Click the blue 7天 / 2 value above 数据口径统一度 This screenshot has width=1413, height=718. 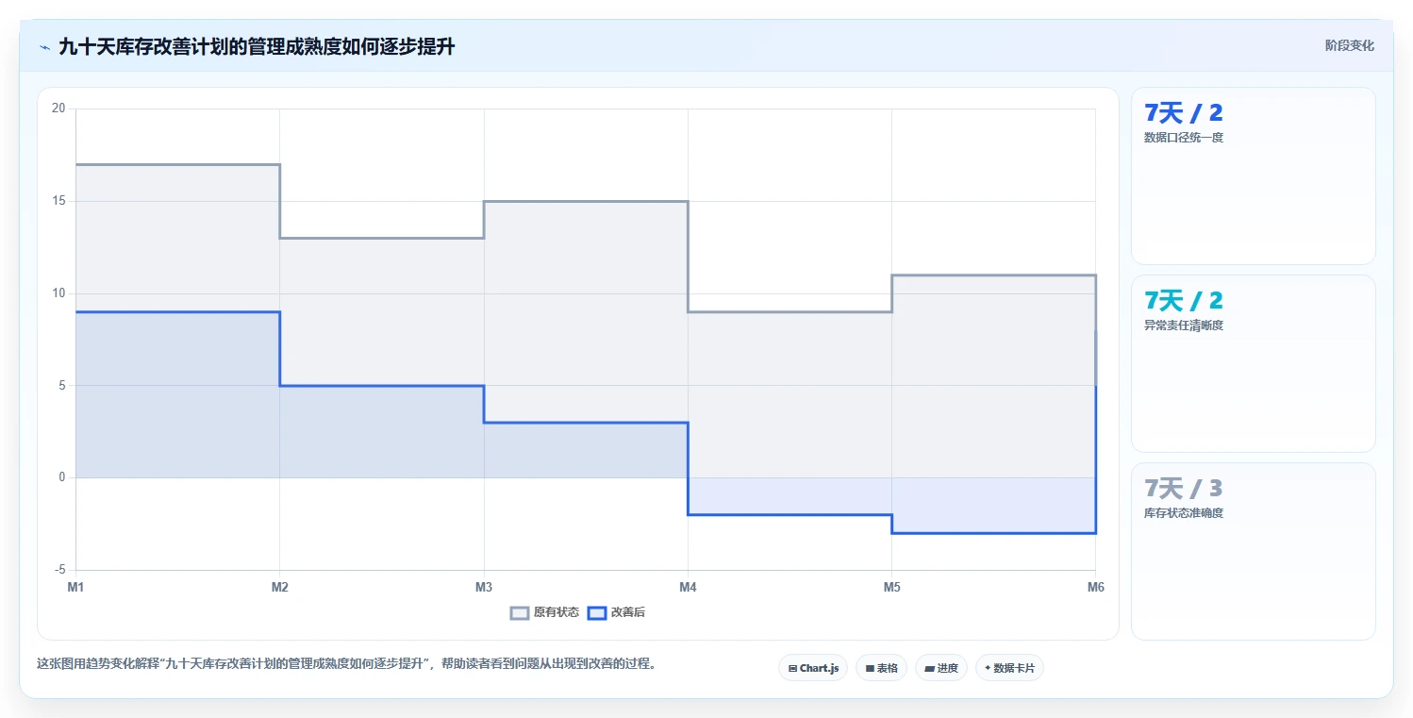pyautogui.click(x=1183, y=113)
